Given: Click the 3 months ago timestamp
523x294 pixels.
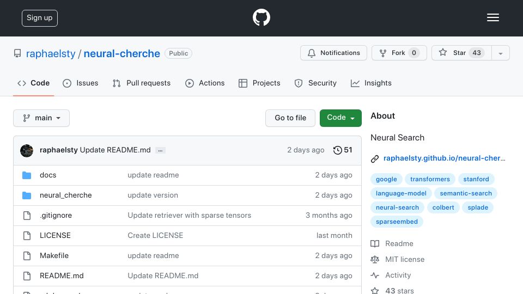Looking at the screenshot, I should [x=329, y=216].
